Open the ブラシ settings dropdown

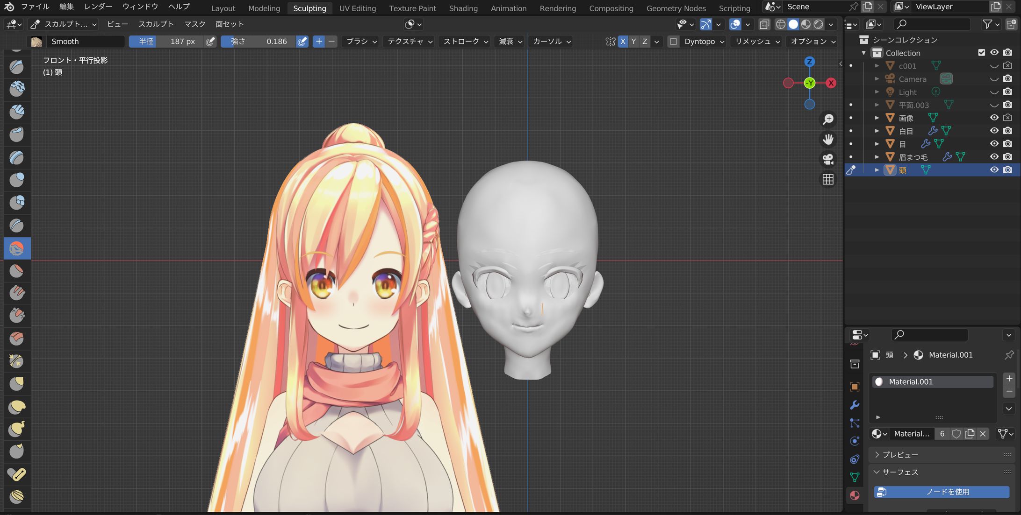coord(361,42)
